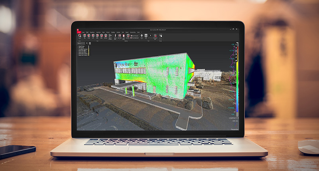Screen dimensions: 319x171
Task: Click the Move Forward button
Action: tap(135, 35)
